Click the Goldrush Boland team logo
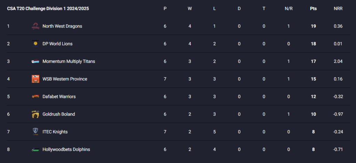 click(x=35, y=114)
